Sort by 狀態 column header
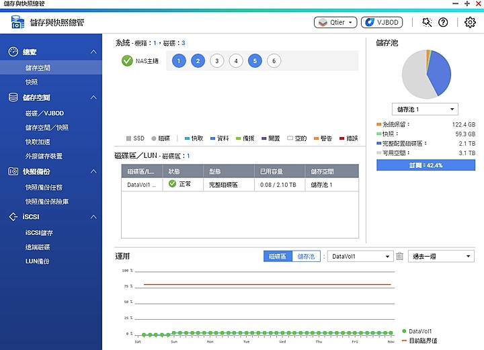 (183, 171)
